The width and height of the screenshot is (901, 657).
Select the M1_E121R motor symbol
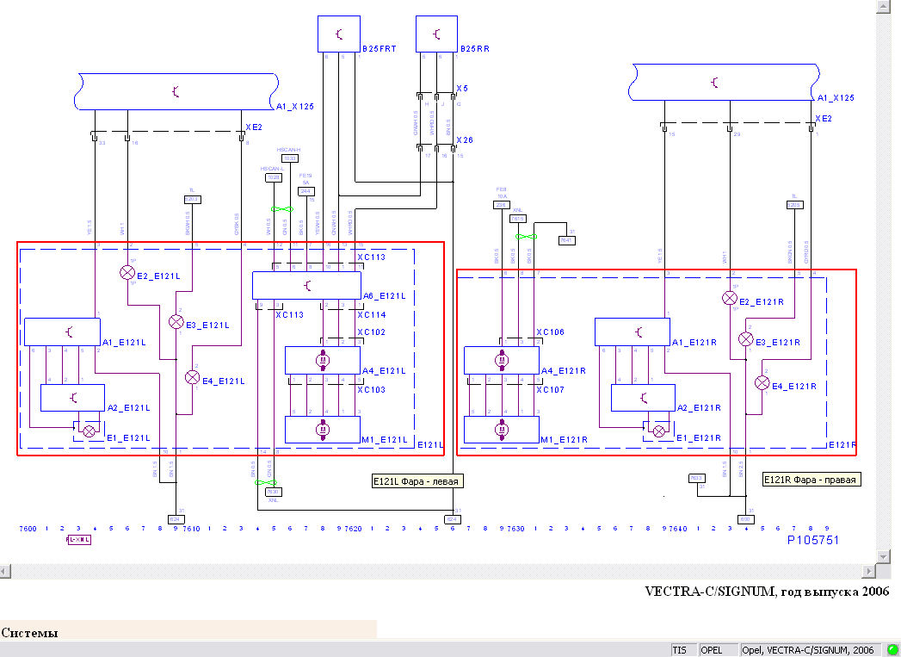tap(502, 430)
